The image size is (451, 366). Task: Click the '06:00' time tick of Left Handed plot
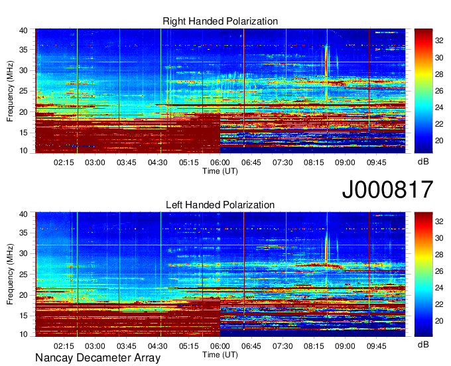pos(220,346)
